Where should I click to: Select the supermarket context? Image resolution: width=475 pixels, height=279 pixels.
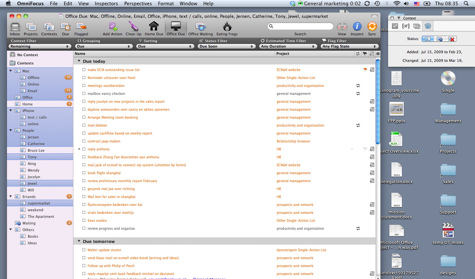(40, 203)
